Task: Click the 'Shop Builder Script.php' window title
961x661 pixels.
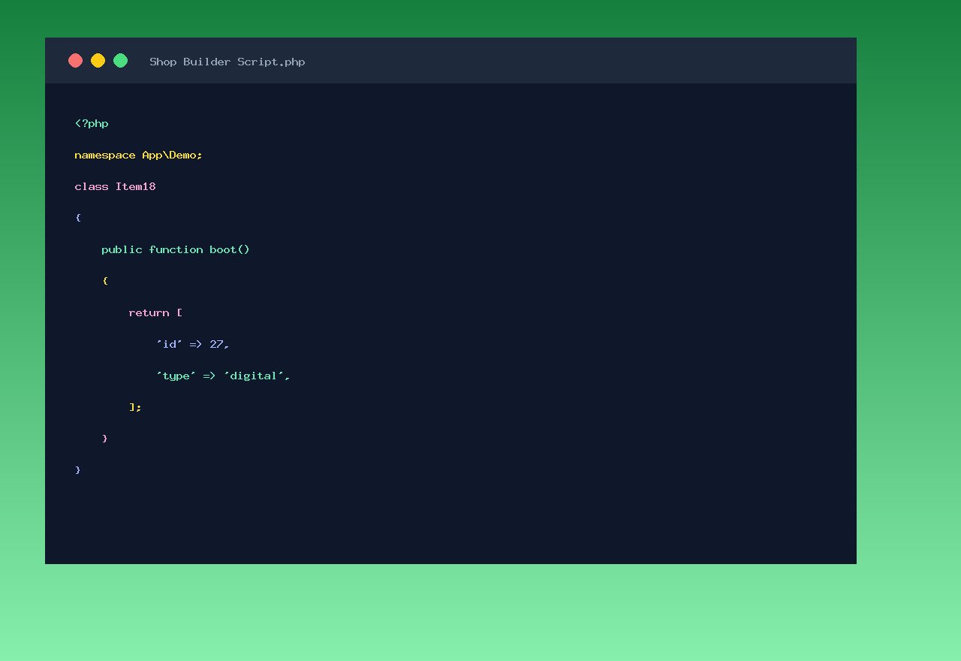Action: [227, 62]
